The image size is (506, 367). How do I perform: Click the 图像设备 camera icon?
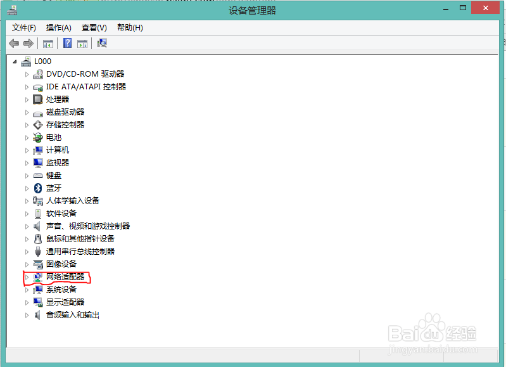coord(38,264)
